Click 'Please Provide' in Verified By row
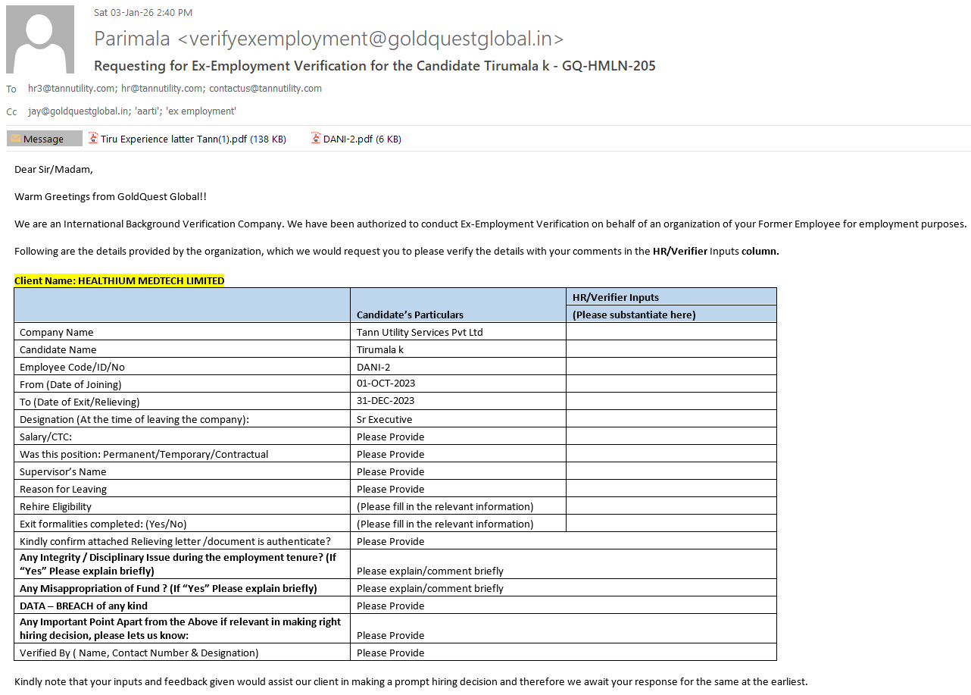Viewport: 971px width, 695px height. click(391, 653)
